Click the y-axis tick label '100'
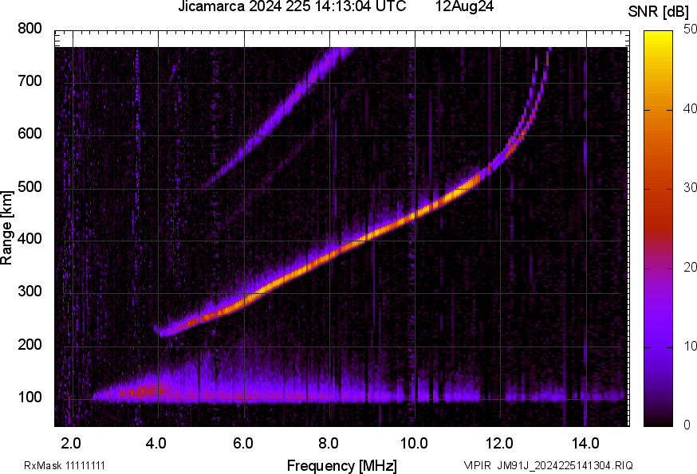This screenshot has height=474, width=697. [x=30, y=397]
